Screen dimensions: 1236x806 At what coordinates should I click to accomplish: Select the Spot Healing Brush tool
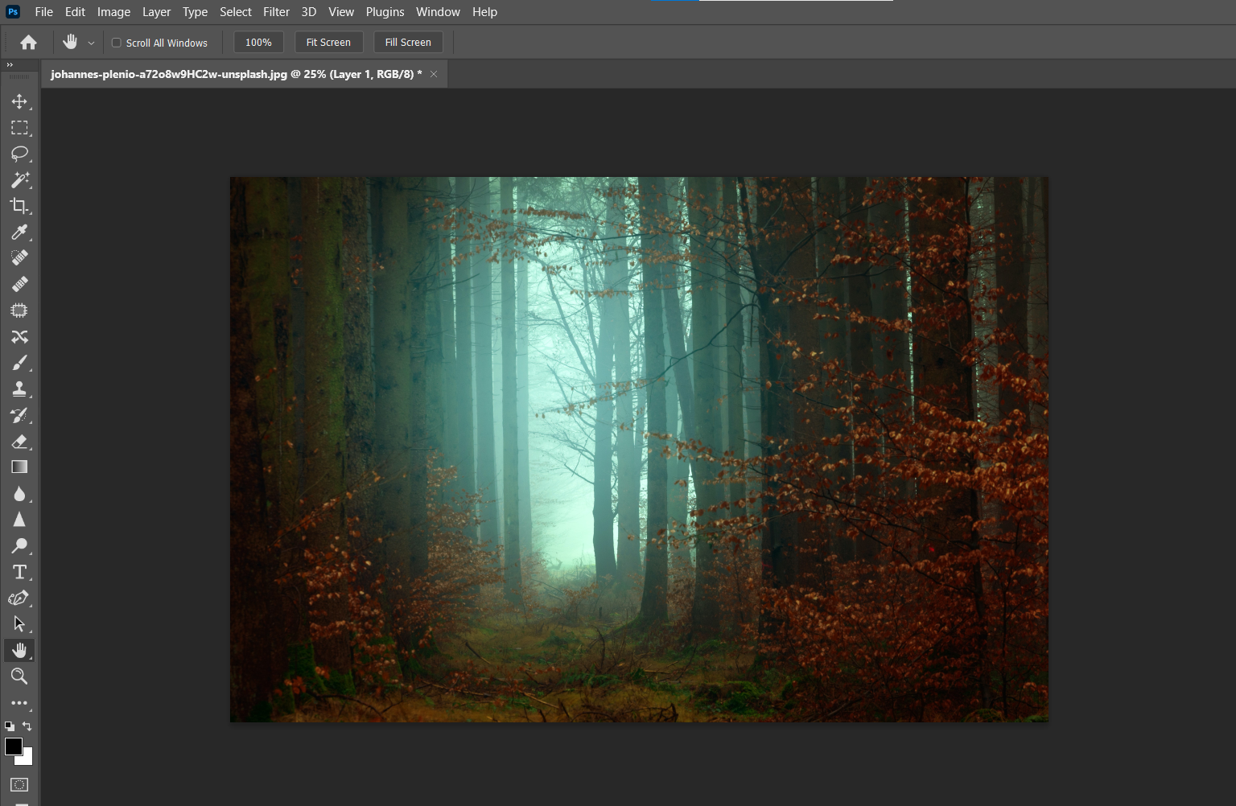(19, 257)
